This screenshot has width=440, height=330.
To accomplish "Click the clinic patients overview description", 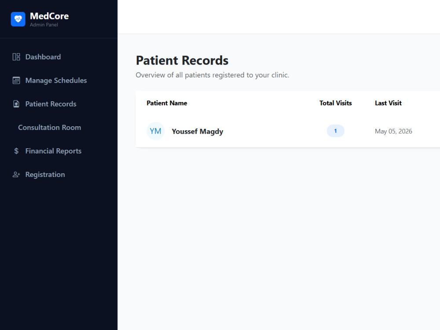I will point(213,75).
